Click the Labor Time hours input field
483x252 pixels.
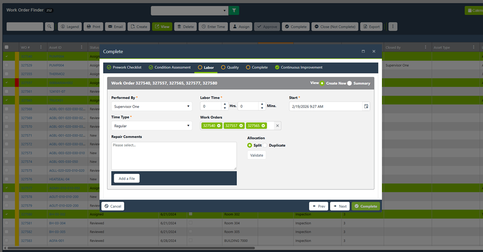coord(211,106)
